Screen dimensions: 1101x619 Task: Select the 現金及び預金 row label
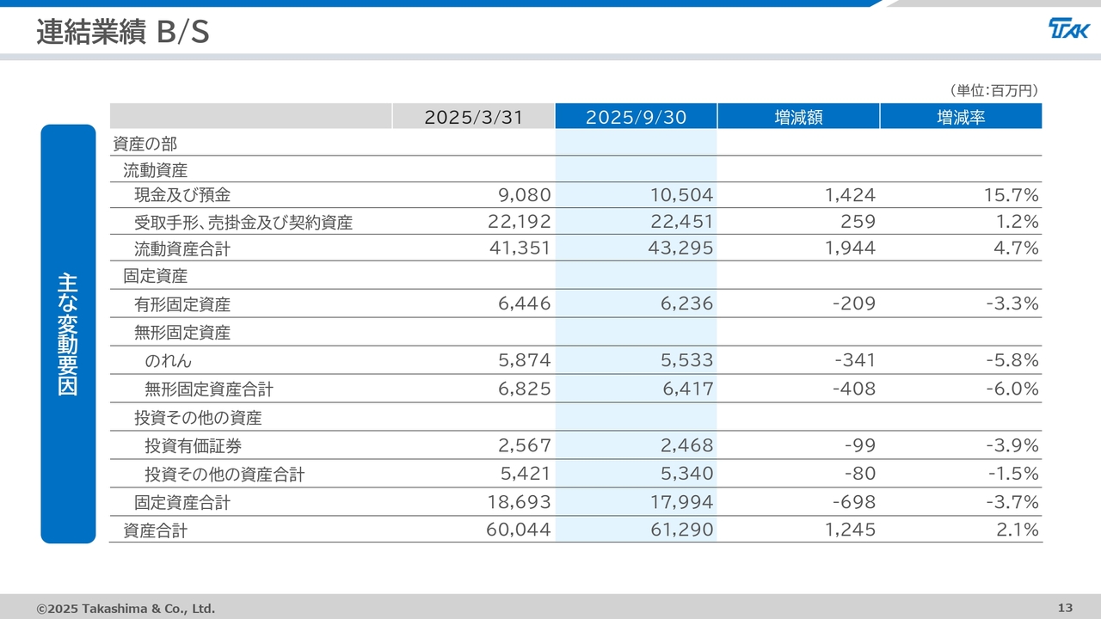[182, 195]
